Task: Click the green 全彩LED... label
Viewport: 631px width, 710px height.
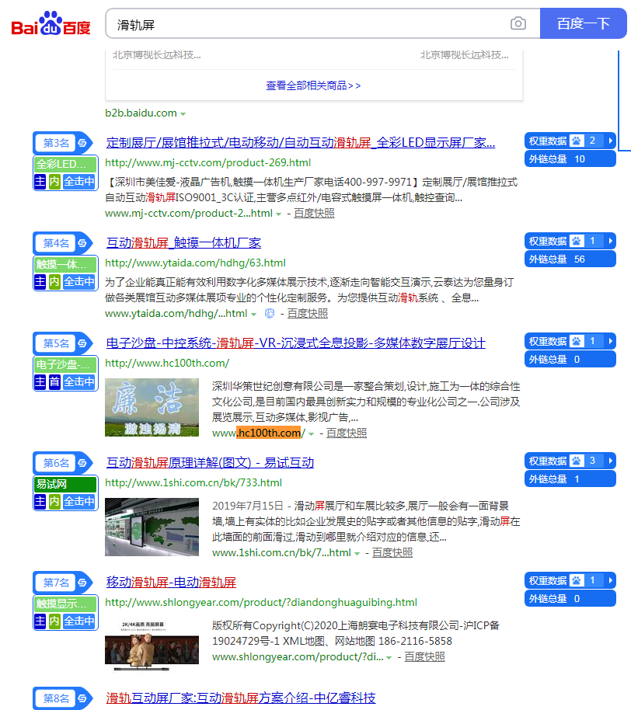Action: (66, 164)
